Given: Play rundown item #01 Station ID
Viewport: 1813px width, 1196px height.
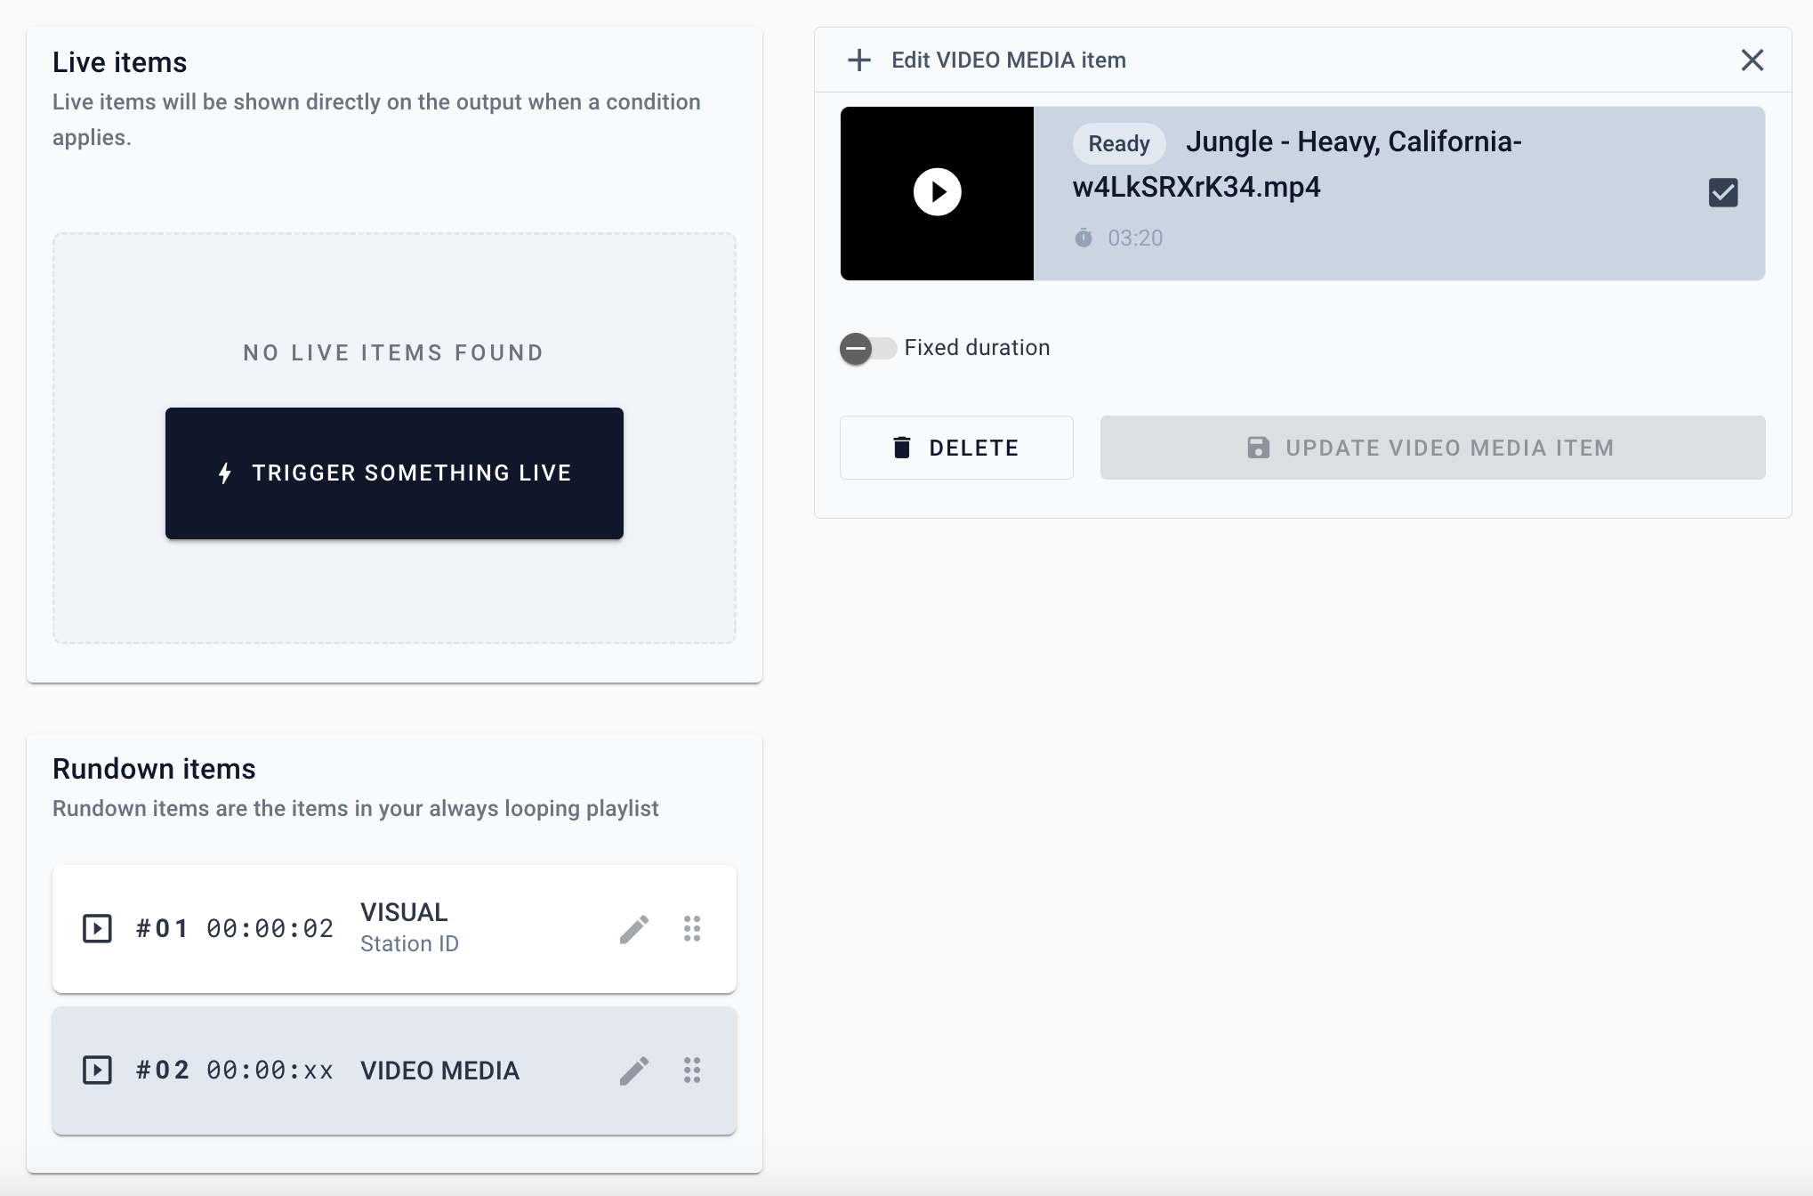Looking at the screenshot, I should pos(97,929).
